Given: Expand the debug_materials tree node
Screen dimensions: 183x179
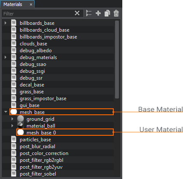Looking at the screenshot, I should click(x=6, y=57).
